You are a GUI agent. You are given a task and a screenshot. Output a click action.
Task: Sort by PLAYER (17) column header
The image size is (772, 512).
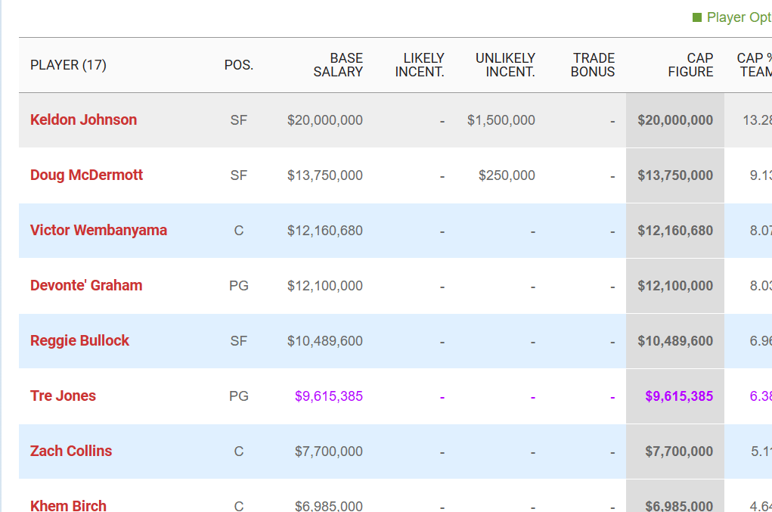68,65
